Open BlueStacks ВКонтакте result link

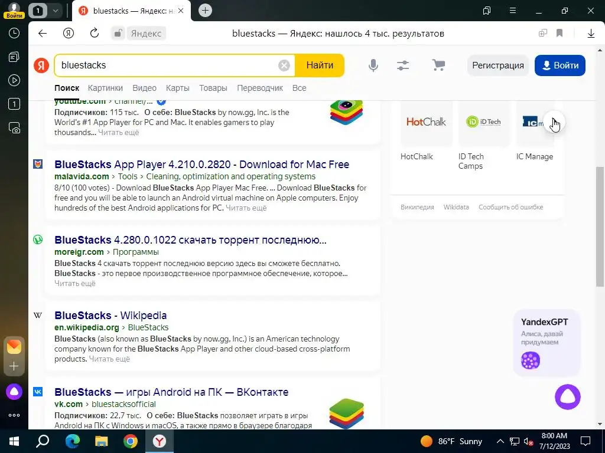171,392
